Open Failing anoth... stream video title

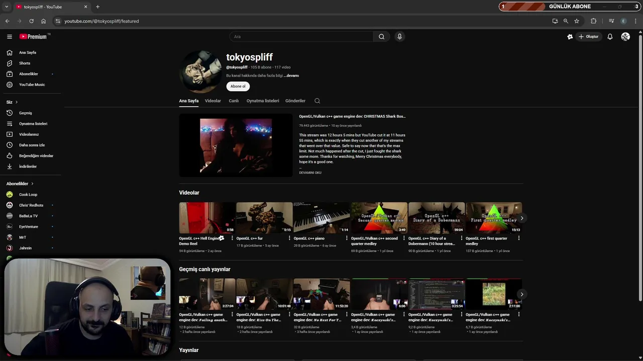click(203, 317)
